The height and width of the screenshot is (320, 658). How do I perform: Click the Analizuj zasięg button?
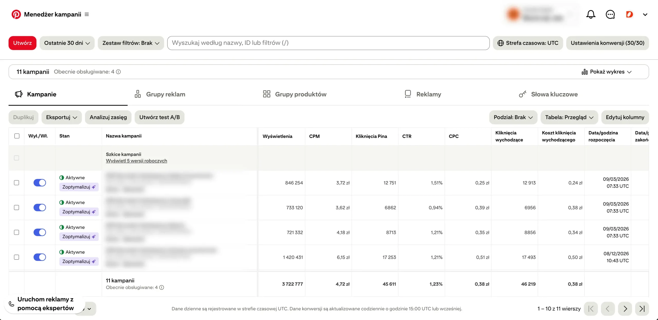coord(108,117)
